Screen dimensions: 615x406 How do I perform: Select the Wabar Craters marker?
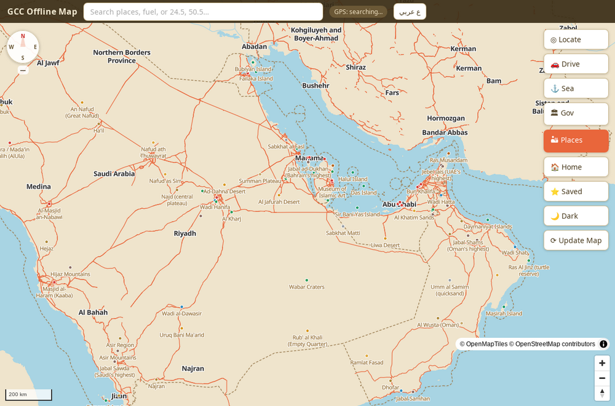point(306,280)
